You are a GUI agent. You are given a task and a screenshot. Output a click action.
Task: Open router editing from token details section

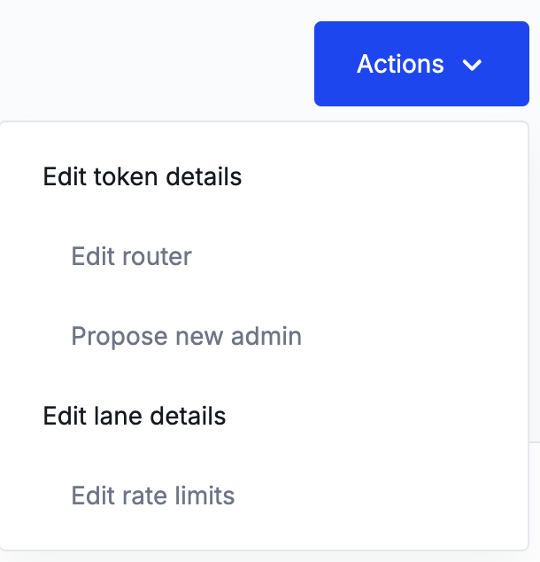pos(132,257)
